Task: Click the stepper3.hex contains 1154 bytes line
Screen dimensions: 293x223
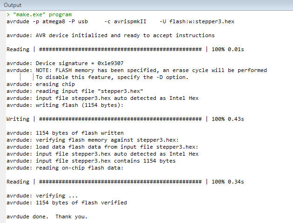Action: tap(91, 161)
